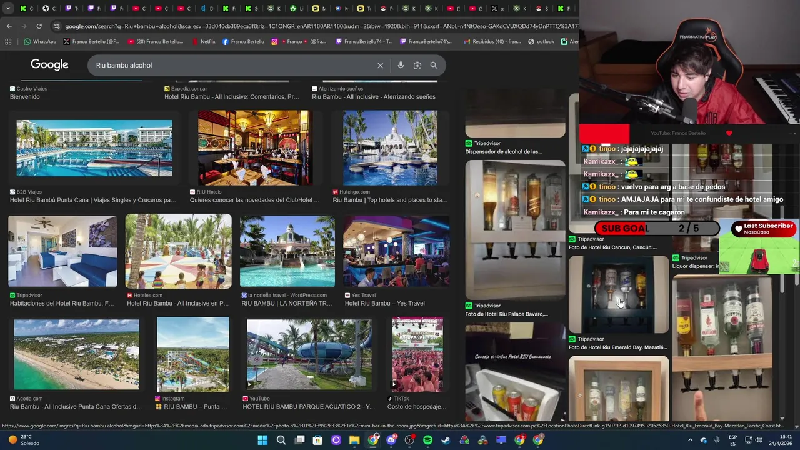Viewport: 800px width, 450px height.
Task: Open Microsoft Store from taskbar
Action: pos(318,440)
